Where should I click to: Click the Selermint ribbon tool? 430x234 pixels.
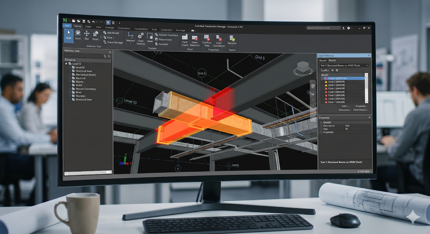tap(130, 37)
